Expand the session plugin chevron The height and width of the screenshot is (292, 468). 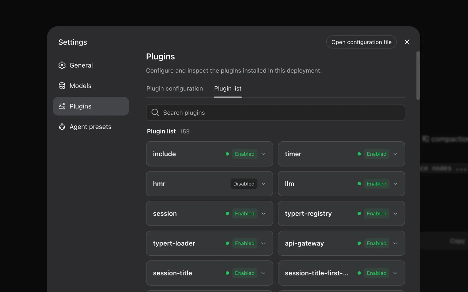264,214
